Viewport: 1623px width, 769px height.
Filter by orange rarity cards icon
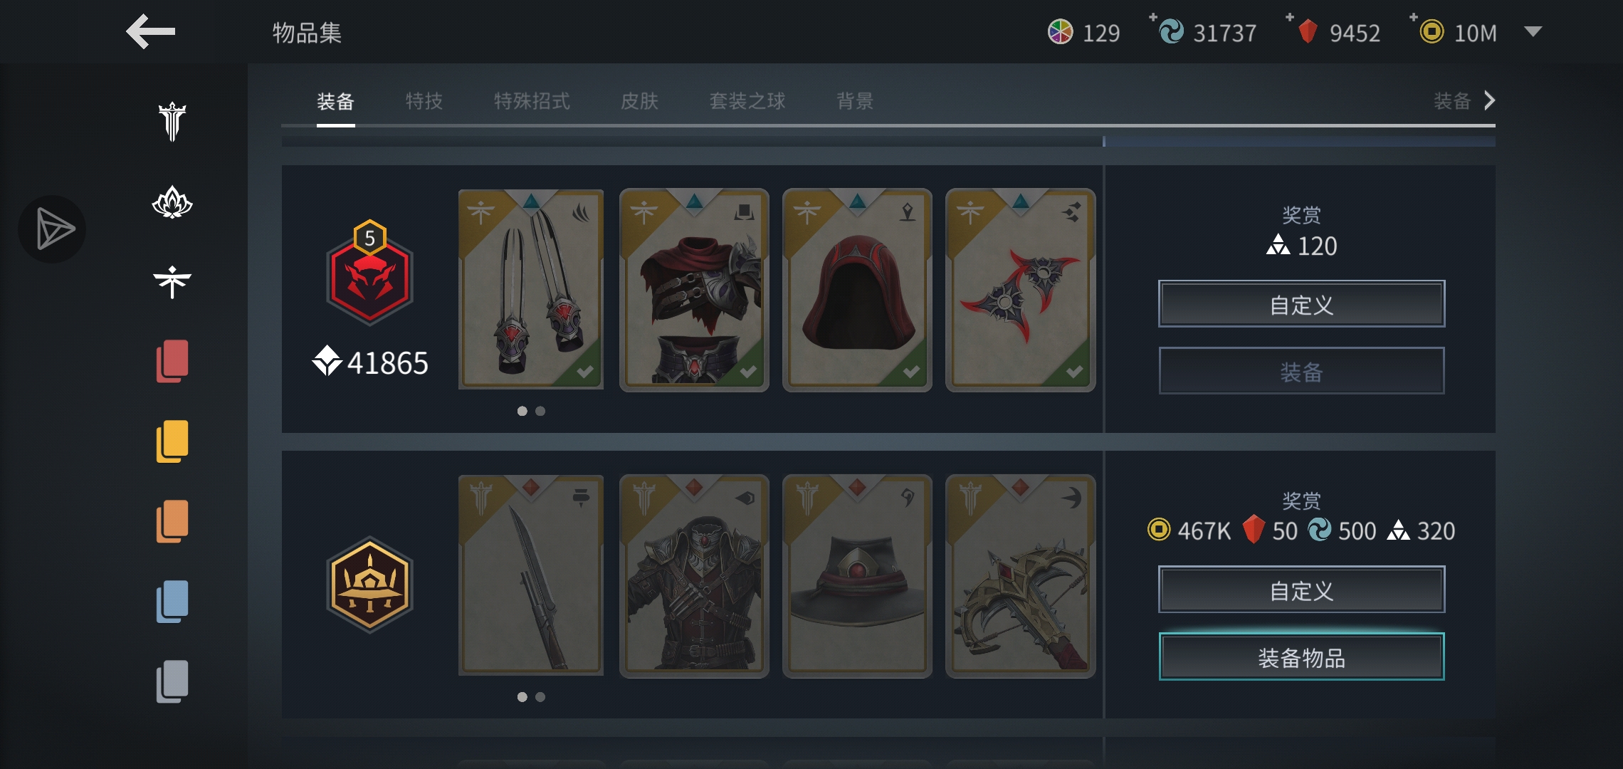click(172, 521)
